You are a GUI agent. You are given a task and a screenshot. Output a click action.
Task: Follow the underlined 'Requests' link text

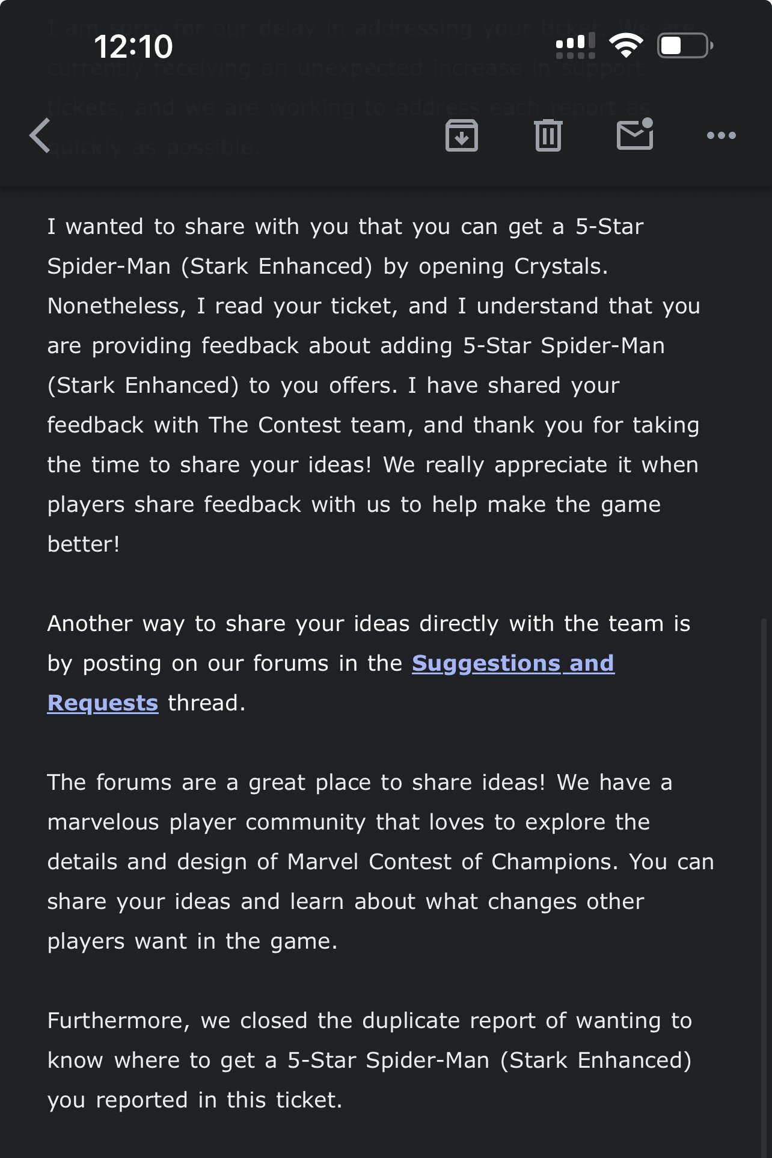(103, 703)
